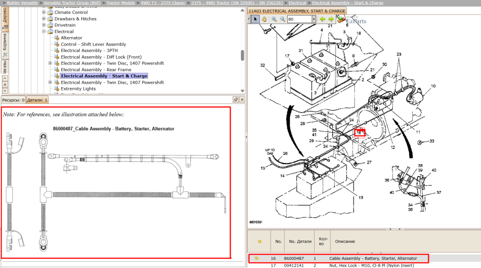Go to next illustration with green right arrow
The image size is (481, 268).
tap(331, 19)
